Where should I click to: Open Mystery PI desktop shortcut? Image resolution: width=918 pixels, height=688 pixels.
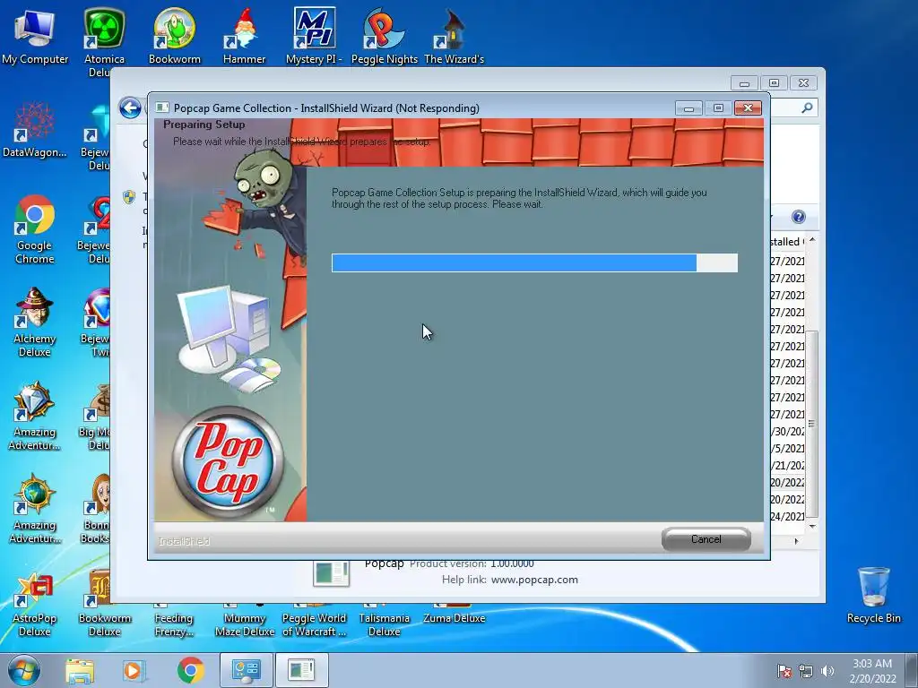tap(315, 37)
